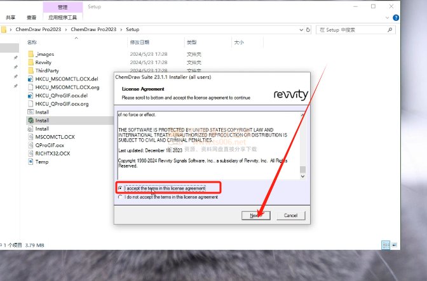Click folder icon in the address bar
The image size is (427, 281).
[x=3, y=29]
